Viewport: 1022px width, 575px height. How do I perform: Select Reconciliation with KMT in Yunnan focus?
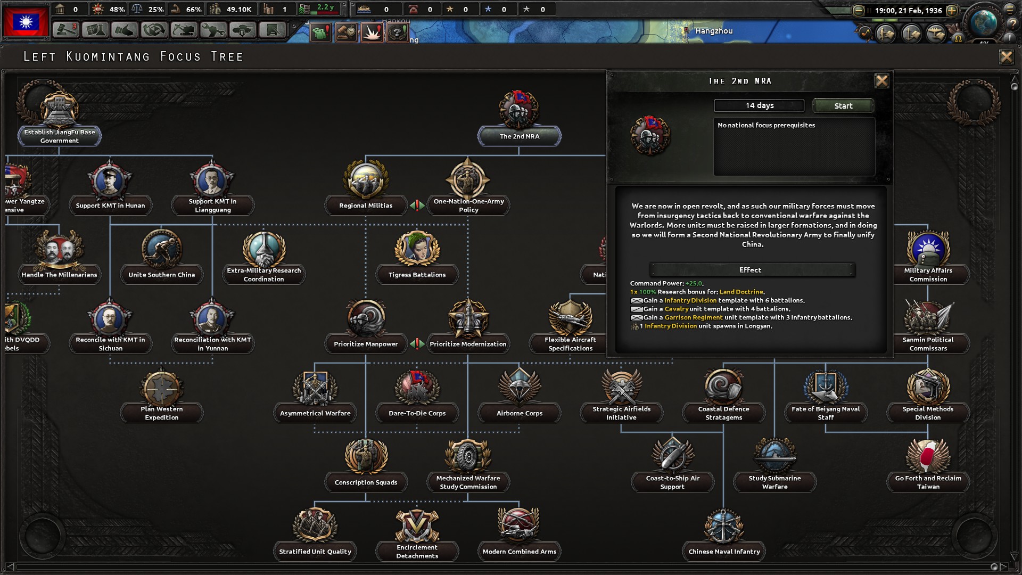(x=212, y=326)
